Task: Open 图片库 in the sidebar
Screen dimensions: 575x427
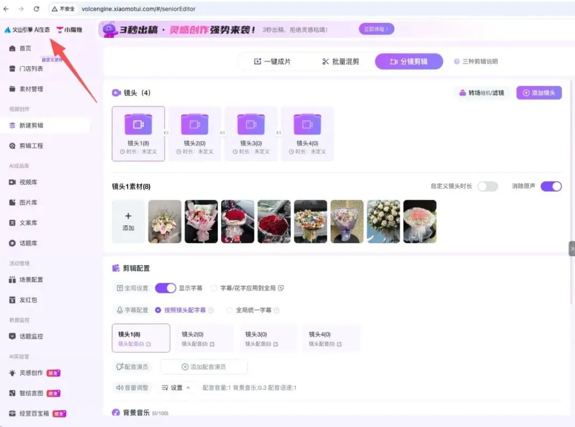Action: pos(25,203)
